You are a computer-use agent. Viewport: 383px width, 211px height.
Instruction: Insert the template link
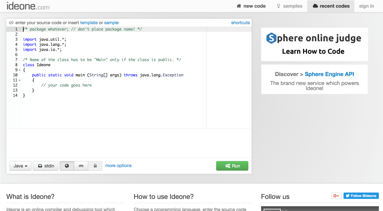pyautogui.click(x=89, y=23)
